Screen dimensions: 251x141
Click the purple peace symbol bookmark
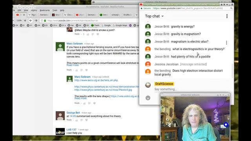coord(130,25)
